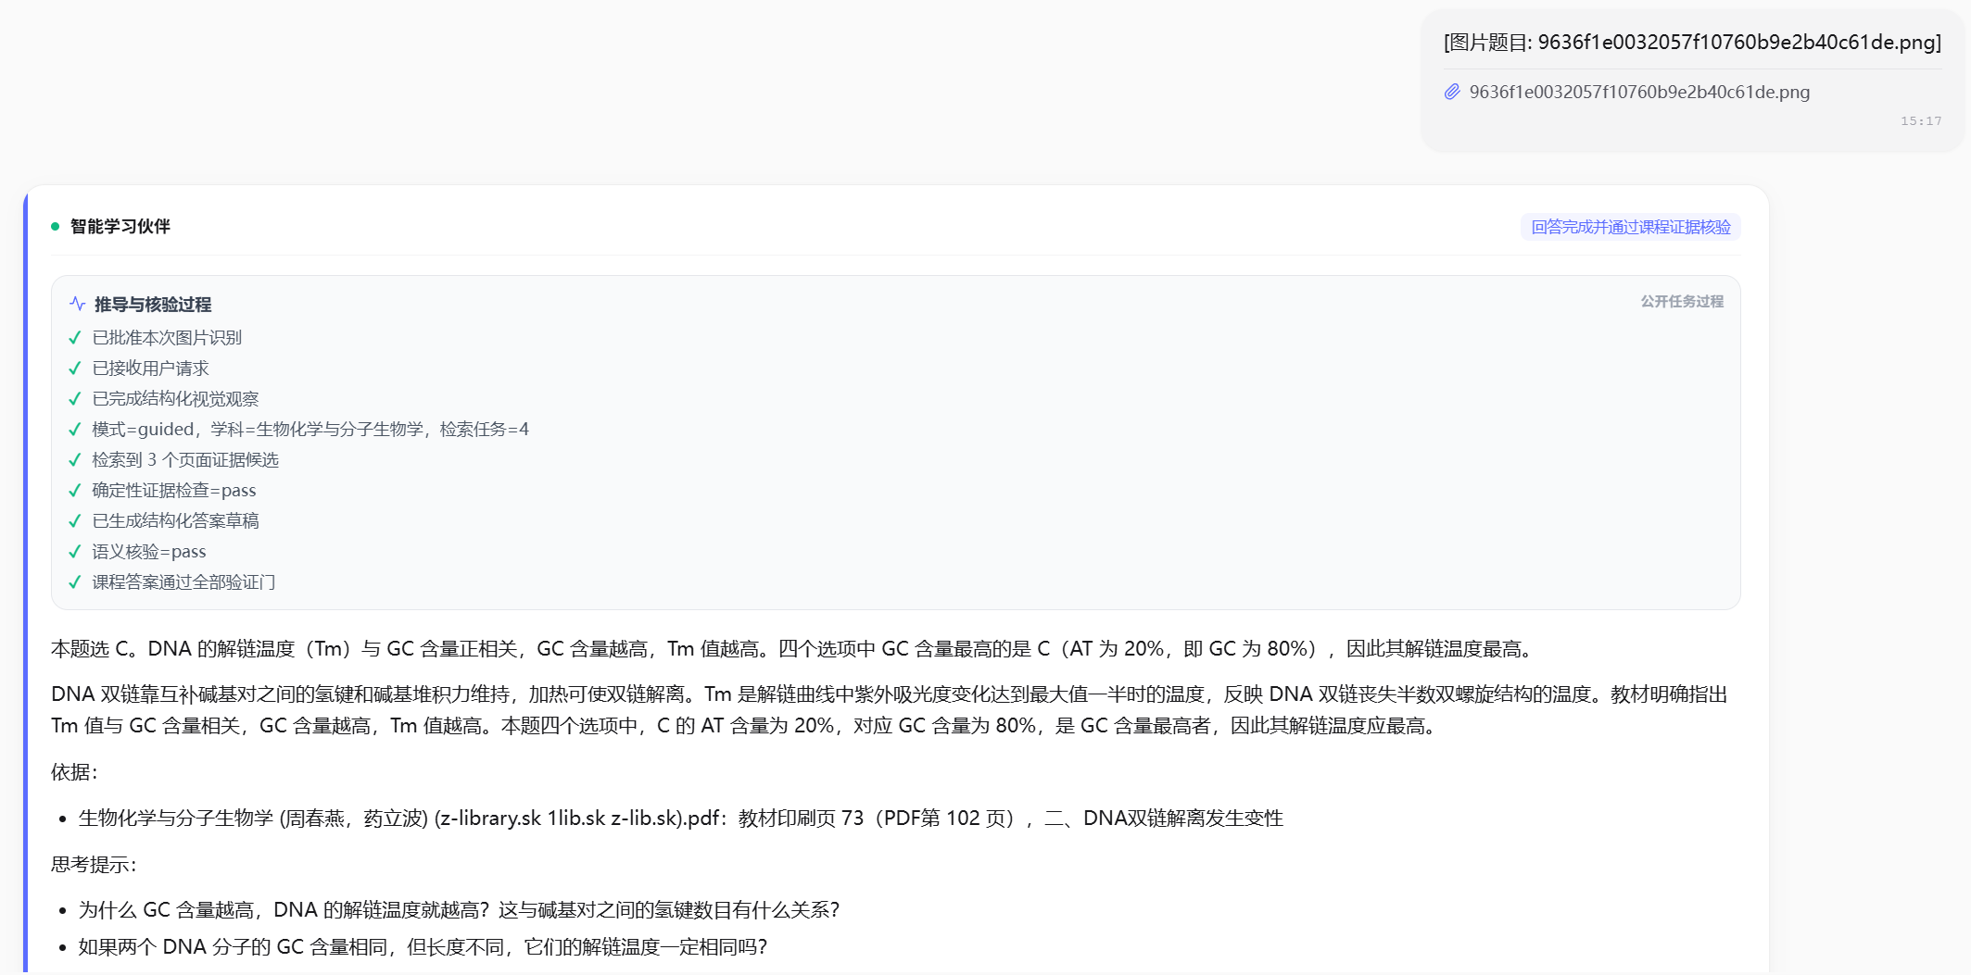Click checkmark next to 已完成结构化视觉观察
1971x975 pixels.
(x=75, y=399)
